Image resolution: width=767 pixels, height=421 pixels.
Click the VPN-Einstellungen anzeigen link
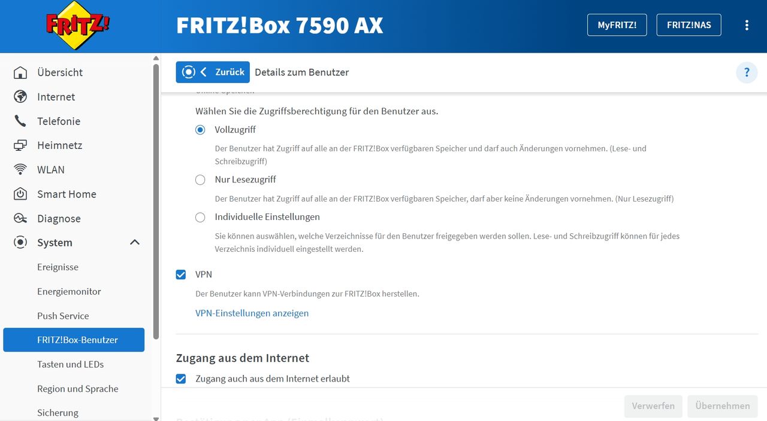(252, 313)
